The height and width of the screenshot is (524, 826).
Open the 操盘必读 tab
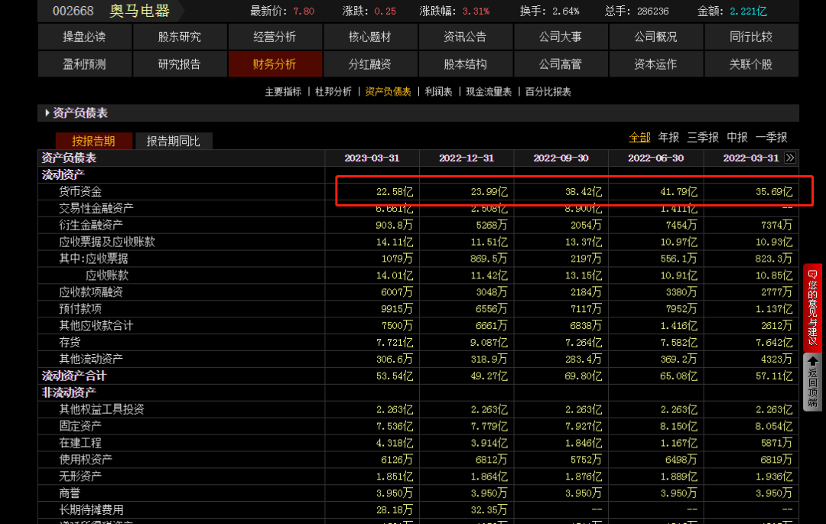(84, 37)
